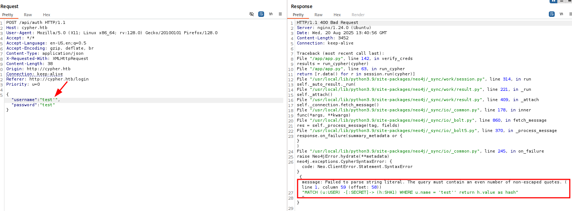Image resolution: width=572 pixels, height=211 pixels.
Task: Open the Response Render tab
Action: click(358, 15)
